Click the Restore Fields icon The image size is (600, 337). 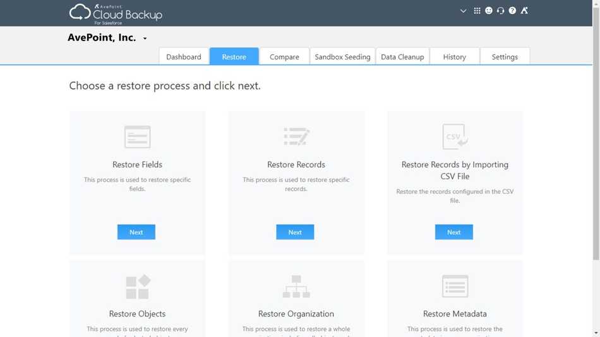coord(138,136)
